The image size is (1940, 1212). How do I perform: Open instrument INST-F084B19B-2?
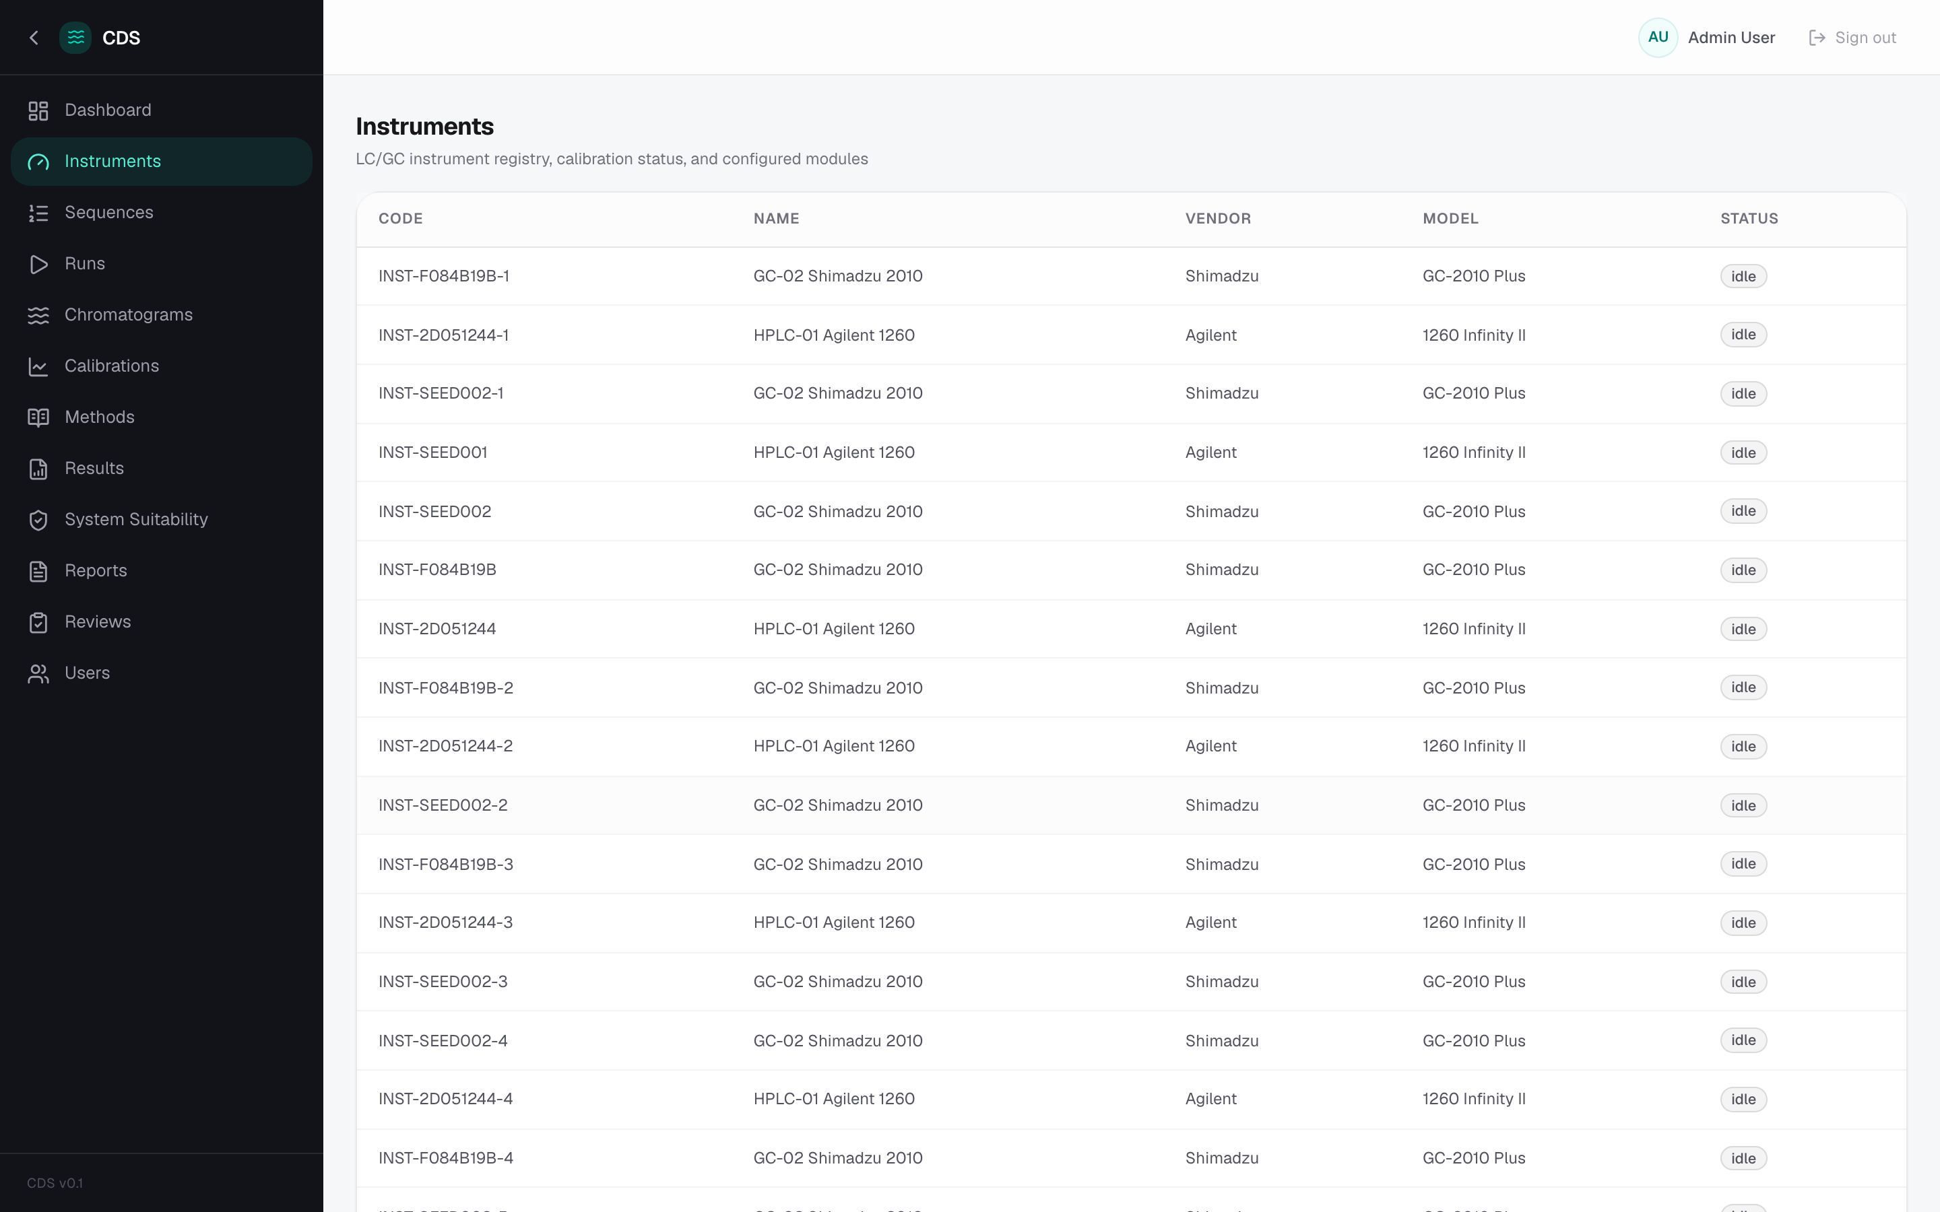[x=446, y=687]
